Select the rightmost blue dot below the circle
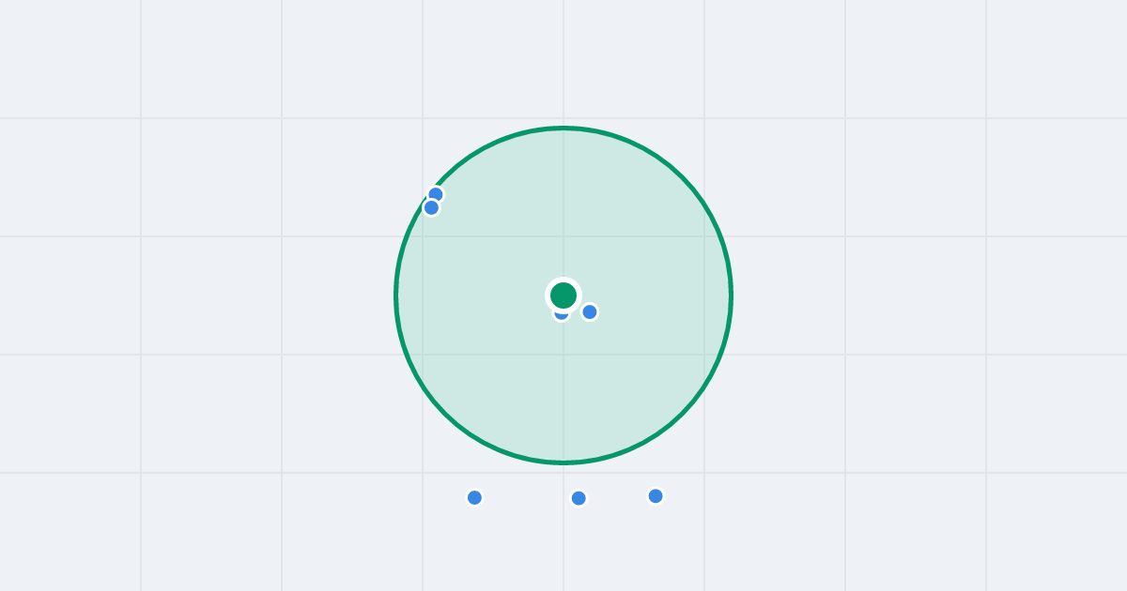 coord(656,495)
